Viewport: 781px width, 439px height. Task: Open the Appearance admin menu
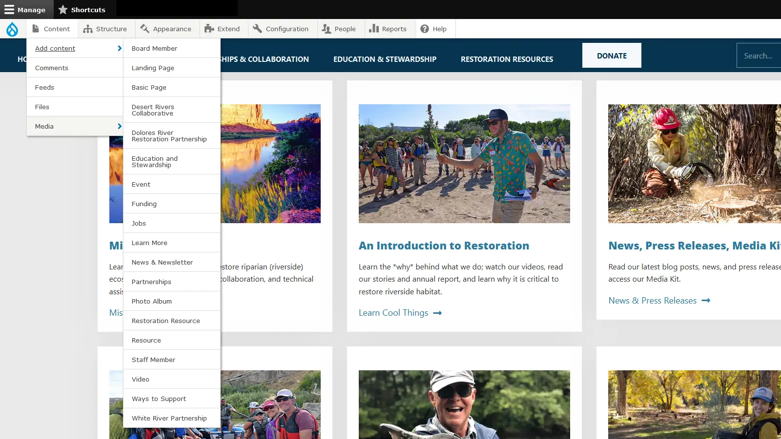click(166, 29)
